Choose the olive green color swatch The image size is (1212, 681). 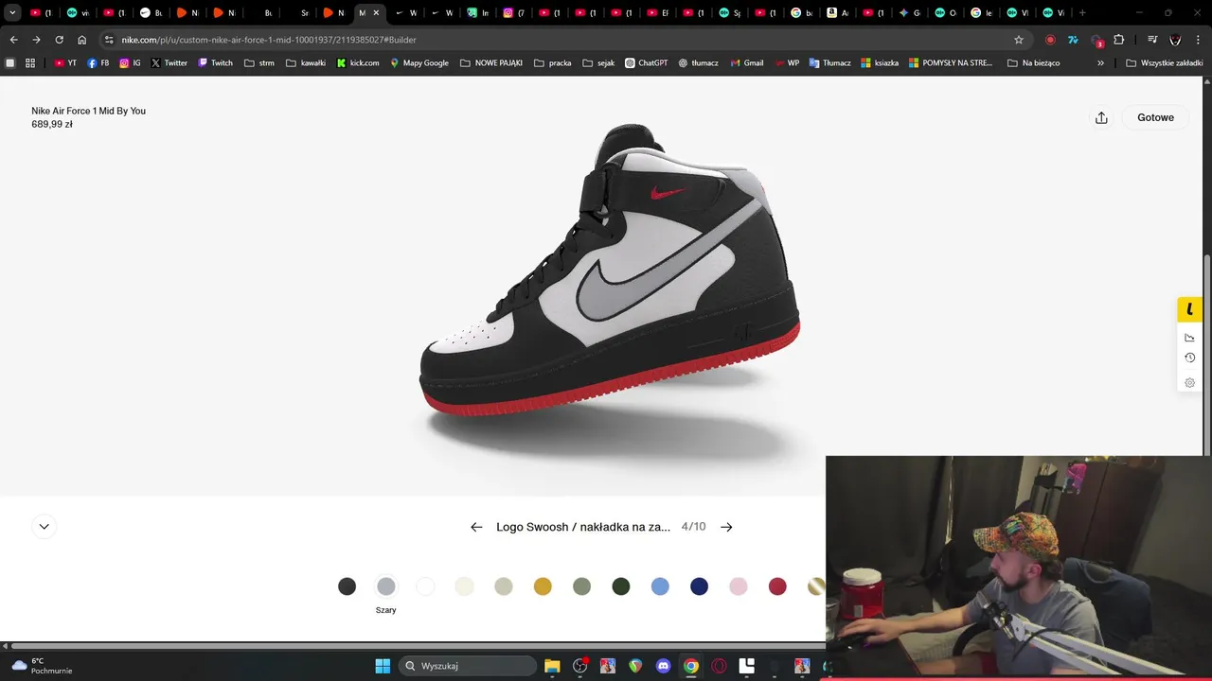click(x=582, y=586)
